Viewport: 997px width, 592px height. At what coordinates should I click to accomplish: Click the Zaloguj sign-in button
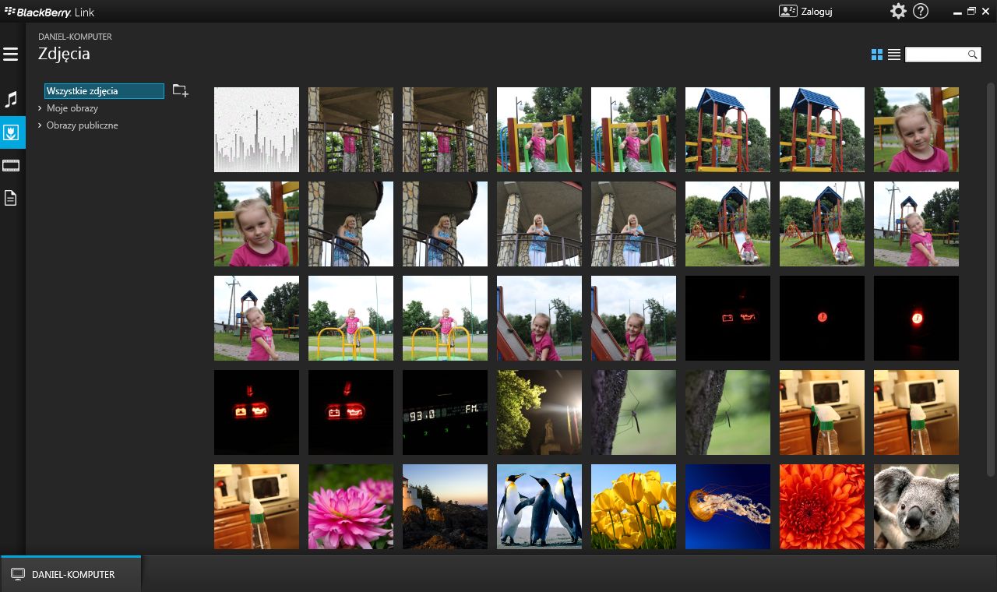click(x=805, y=12)
